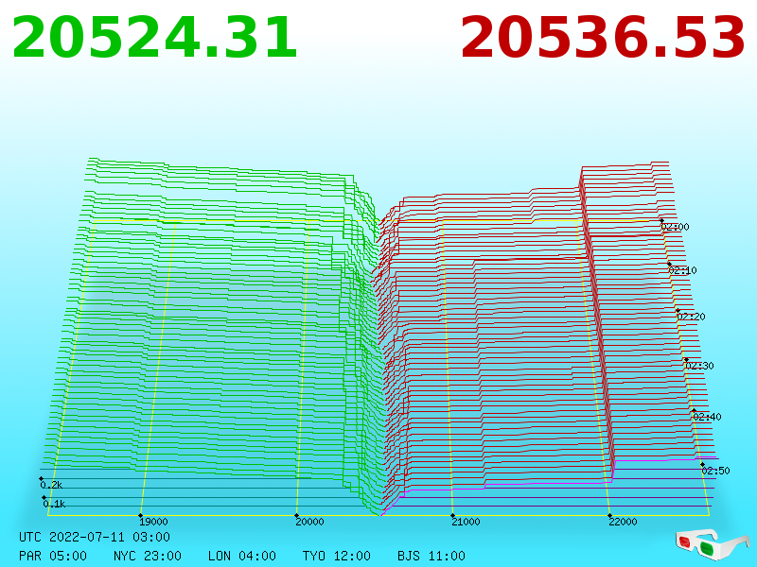Click the 02:20 time axis marker
This screenshot has width=757, height=567.
click(x=692, y=317)
